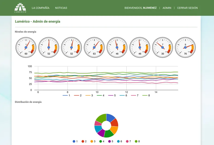
Task: Open the Noticias menu item
Action: (61, 8)
